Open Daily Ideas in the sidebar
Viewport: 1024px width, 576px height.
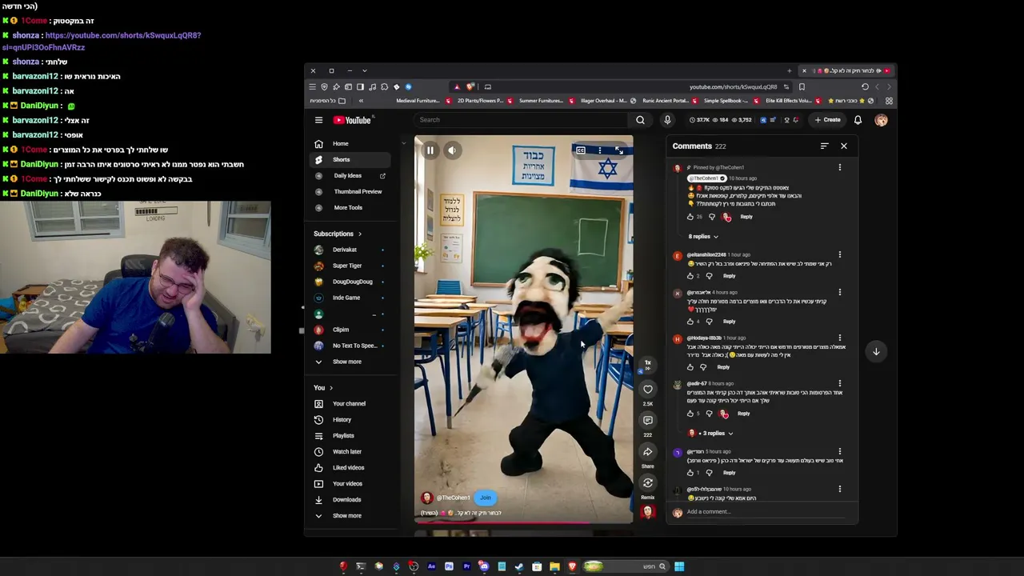[x=349, y=176]
